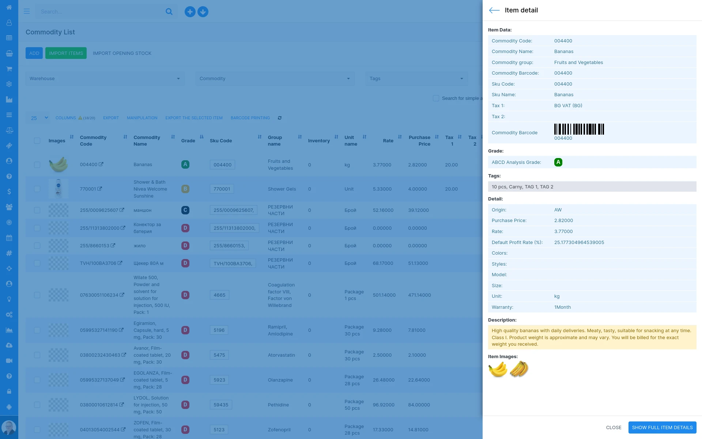The height and width of the screenshot is (439, 702).
Task: Open the COLUMNS (18/20) selector
Action: (x=75, y=118)
